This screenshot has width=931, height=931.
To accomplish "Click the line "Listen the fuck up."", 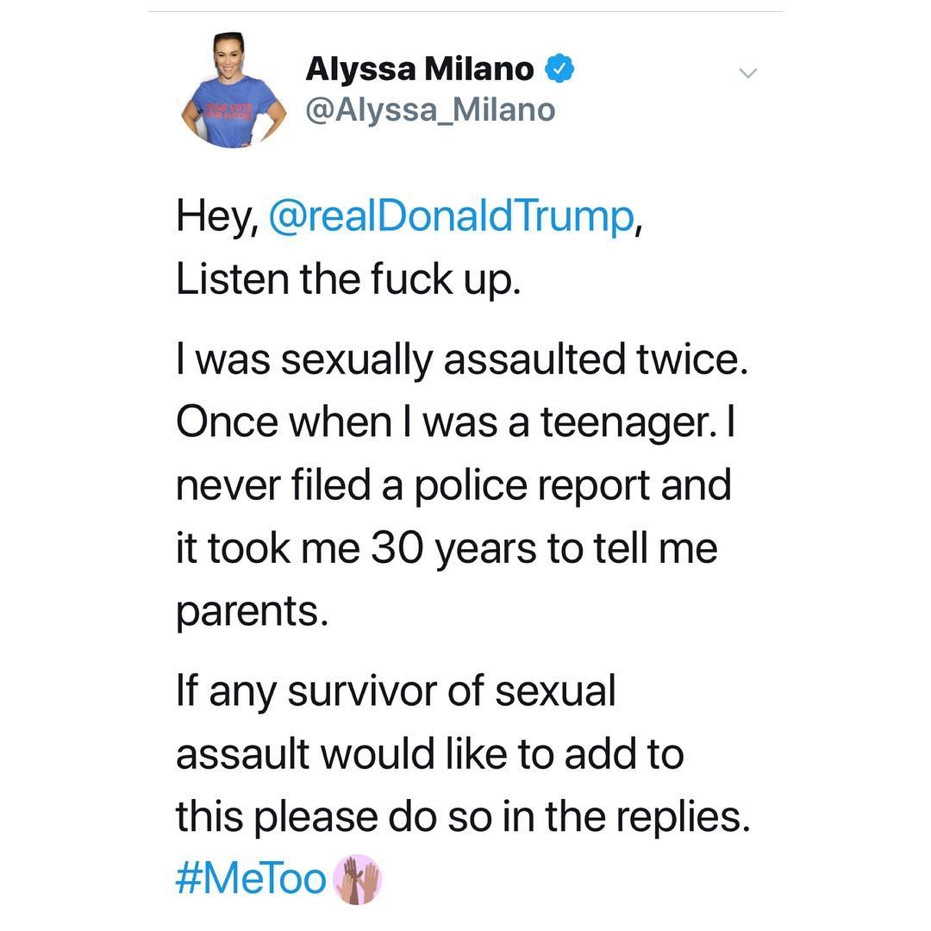I will (348, 278).
